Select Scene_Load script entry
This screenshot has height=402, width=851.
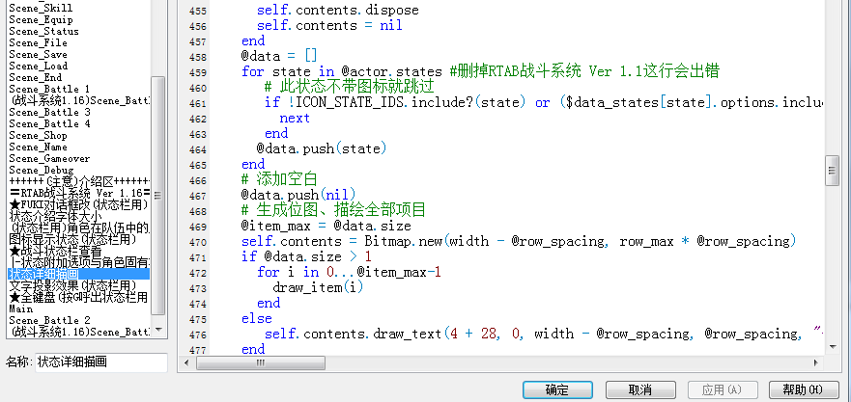coord(38,67)
